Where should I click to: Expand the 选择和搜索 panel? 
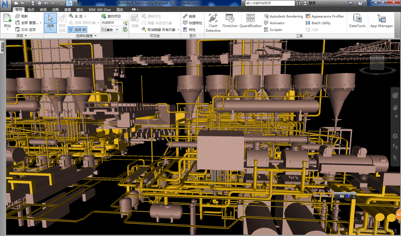pos(86,36)
